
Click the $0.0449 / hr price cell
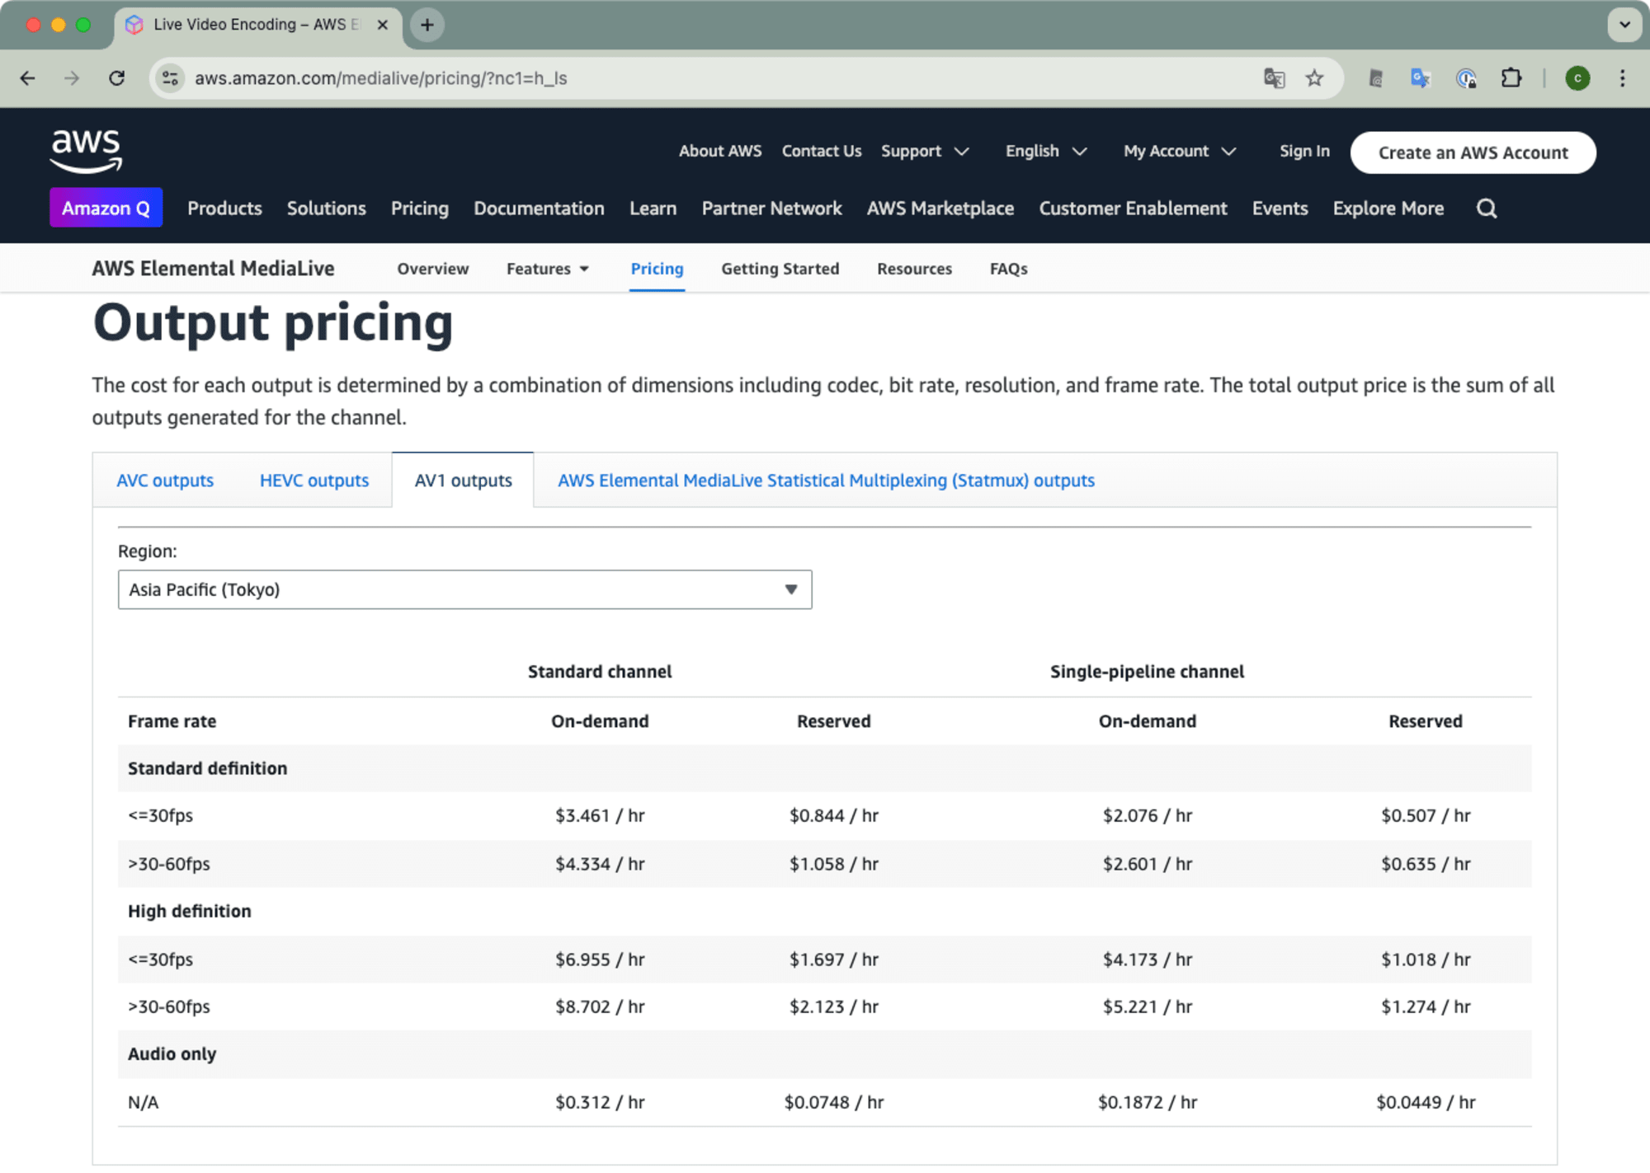coord(1425,1102)
